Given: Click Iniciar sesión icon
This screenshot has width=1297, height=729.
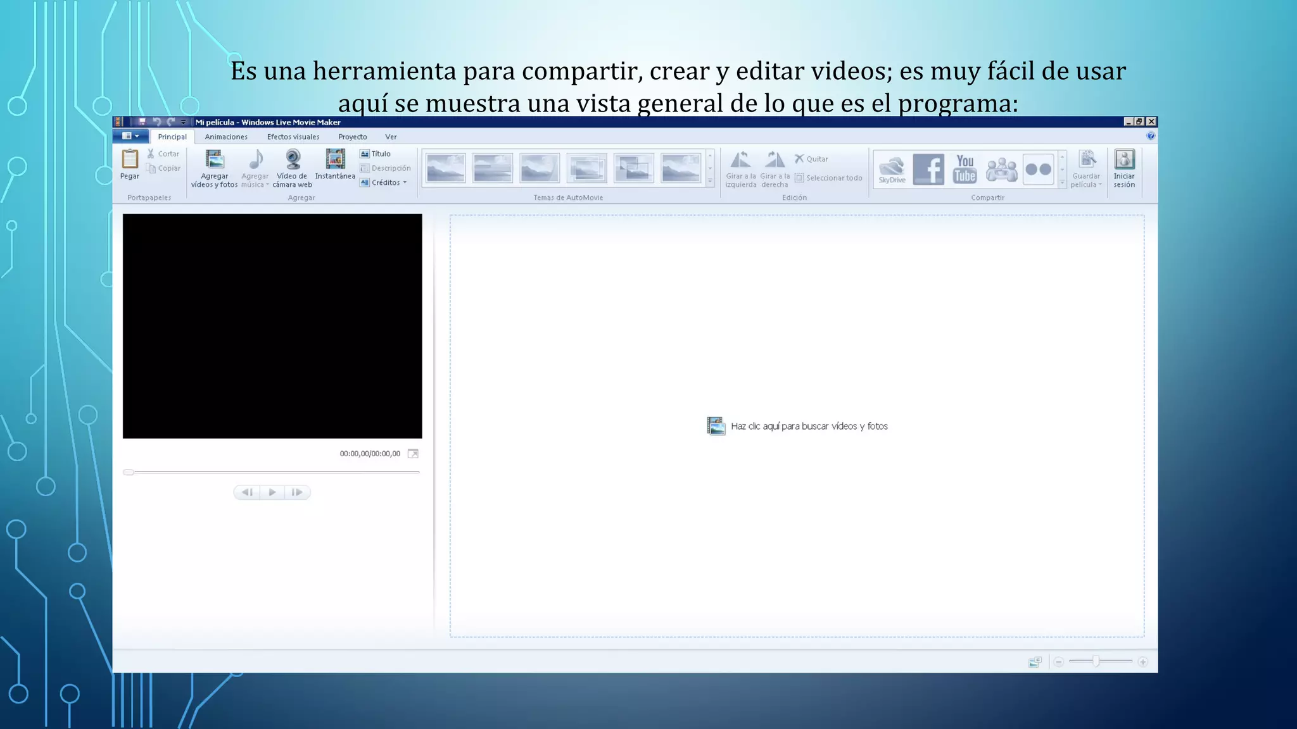Looking at the screenshot, I should (1124, 160).
